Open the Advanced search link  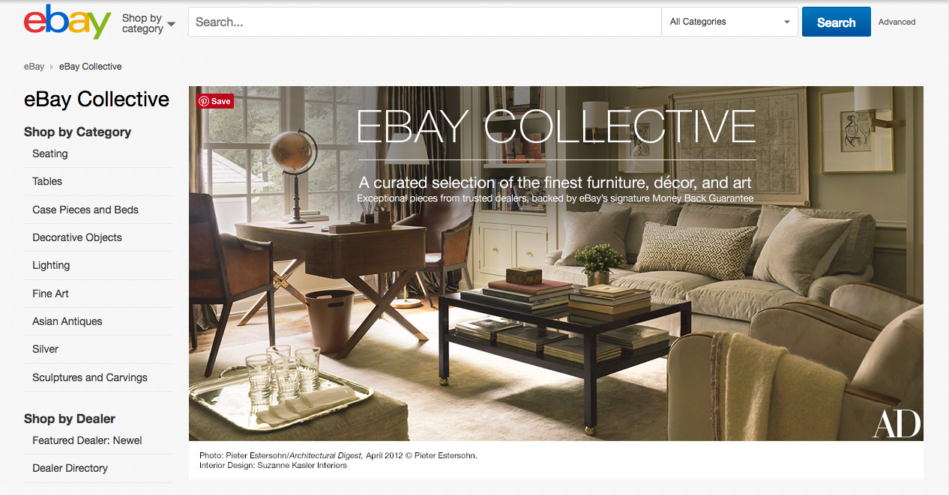tap(897, 22)
